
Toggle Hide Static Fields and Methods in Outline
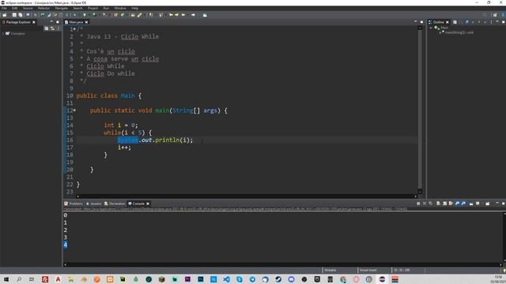tap(473, 22)
